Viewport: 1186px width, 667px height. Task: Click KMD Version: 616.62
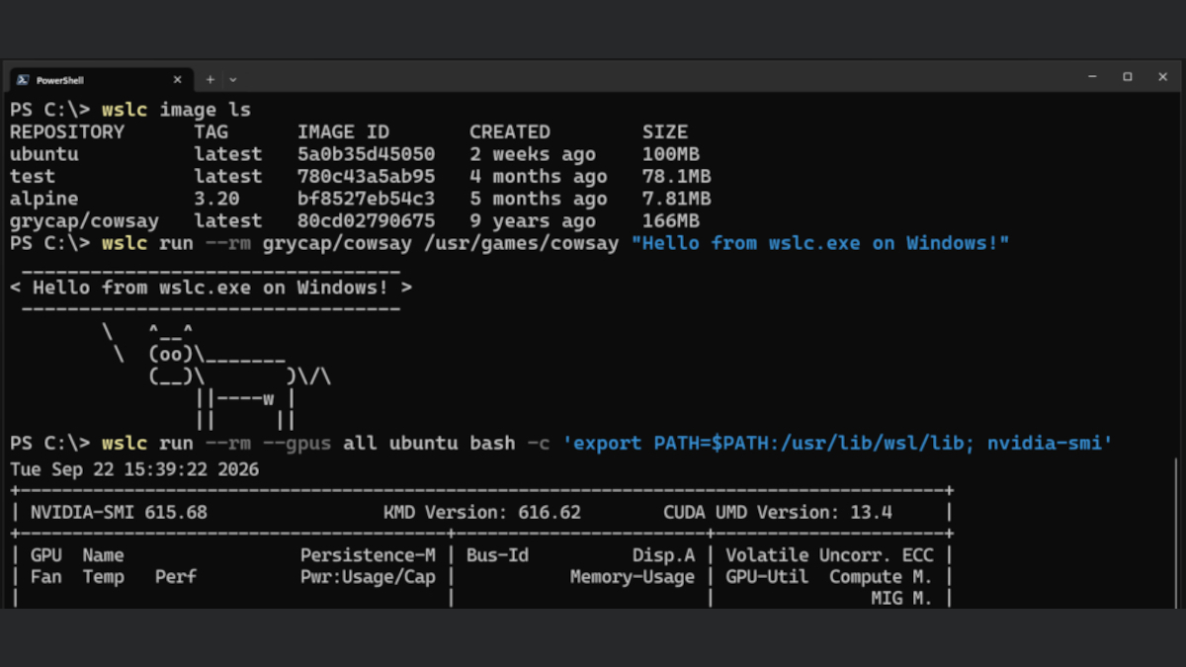(x=482, y=512)
